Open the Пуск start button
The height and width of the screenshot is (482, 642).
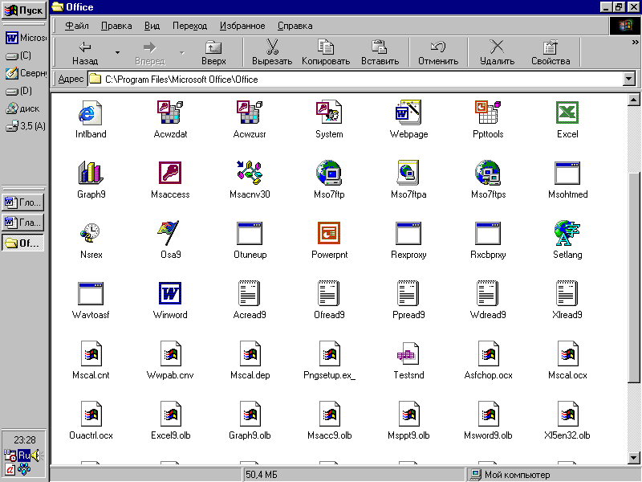23,10
